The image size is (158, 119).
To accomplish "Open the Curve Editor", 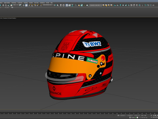I will pos(69,5).
